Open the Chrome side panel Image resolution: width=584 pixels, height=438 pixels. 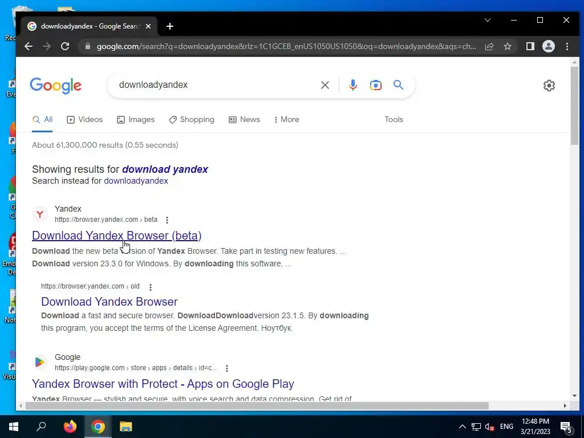530,47
